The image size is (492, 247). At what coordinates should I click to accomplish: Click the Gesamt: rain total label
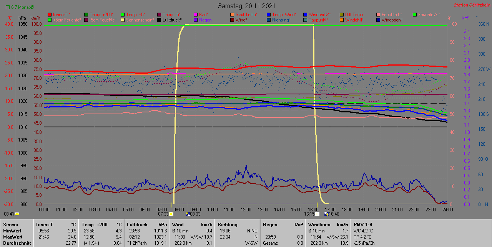coord(271,243)
